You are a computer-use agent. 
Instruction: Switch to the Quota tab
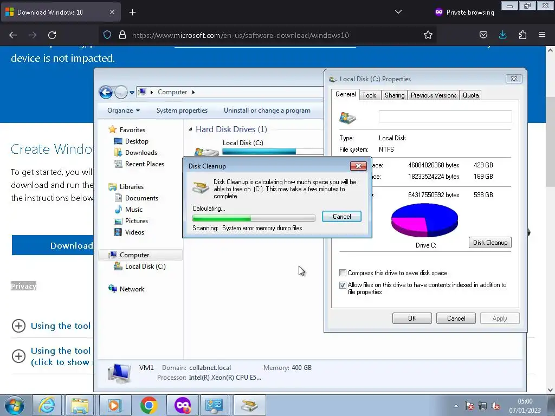[471, 95]
